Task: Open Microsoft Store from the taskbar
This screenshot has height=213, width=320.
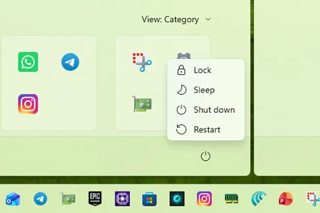Action: point(149,199)
